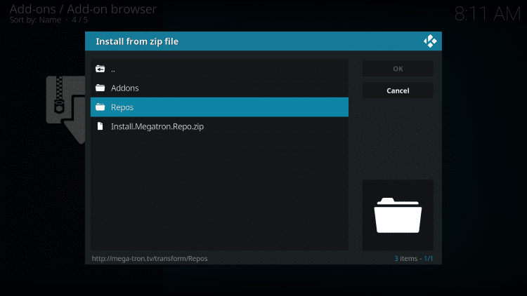Click the Addons folder icon
The width and height of the screenshot is (527, 296).
[100, 88]
